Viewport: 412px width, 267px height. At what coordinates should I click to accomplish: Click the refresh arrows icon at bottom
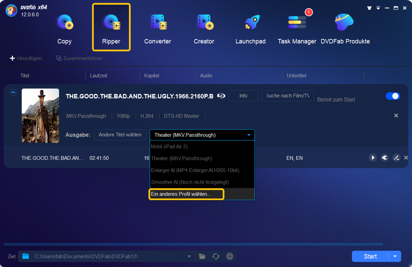(x=216, y=256)
